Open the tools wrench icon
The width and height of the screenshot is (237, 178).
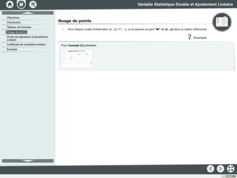click(x=33, y=4)
